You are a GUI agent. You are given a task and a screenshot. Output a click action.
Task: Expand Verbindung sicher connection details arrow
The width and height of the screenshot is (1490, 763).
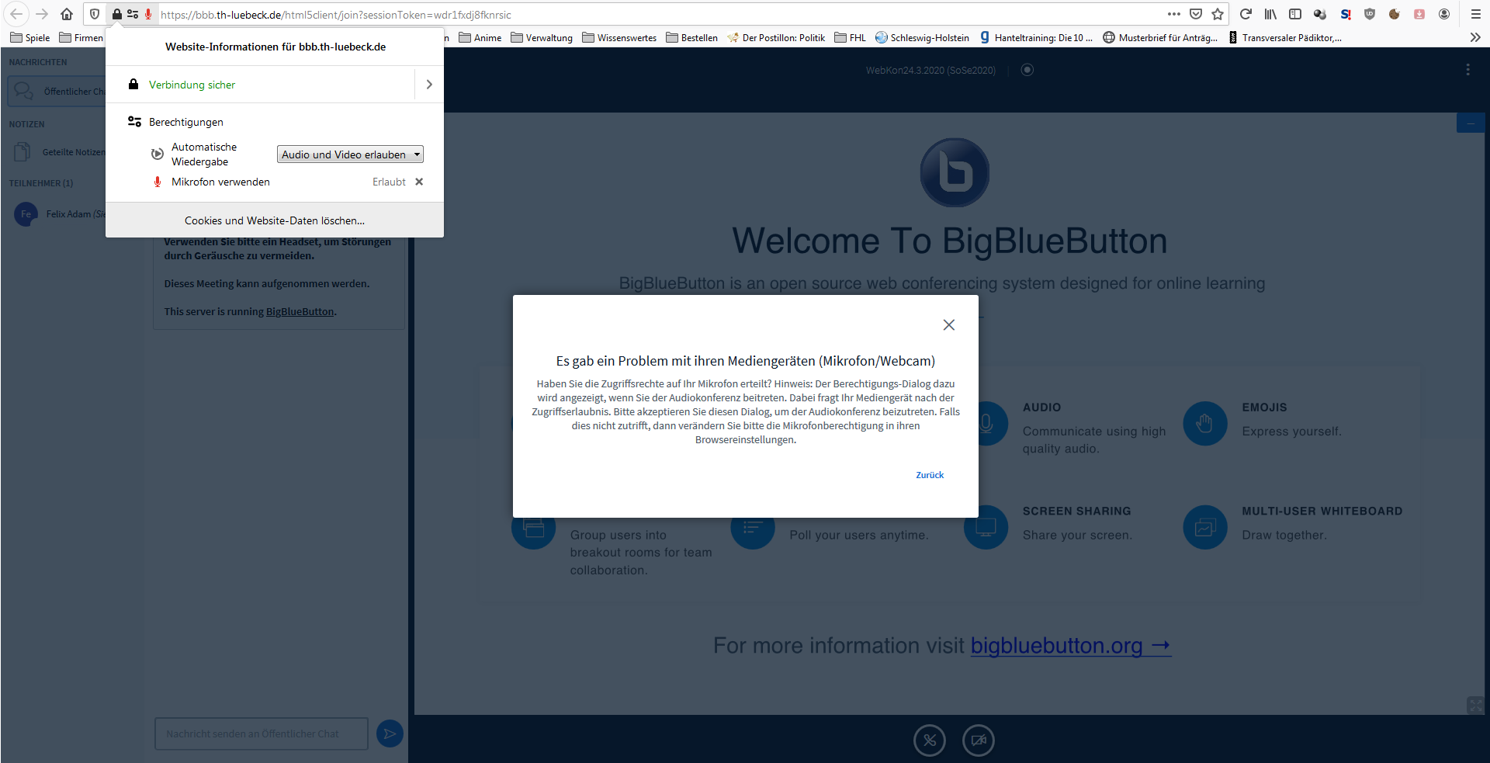pos(429,85)
